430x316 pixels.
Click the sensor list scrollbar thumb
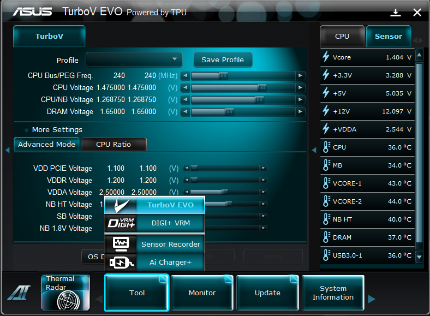419,153
